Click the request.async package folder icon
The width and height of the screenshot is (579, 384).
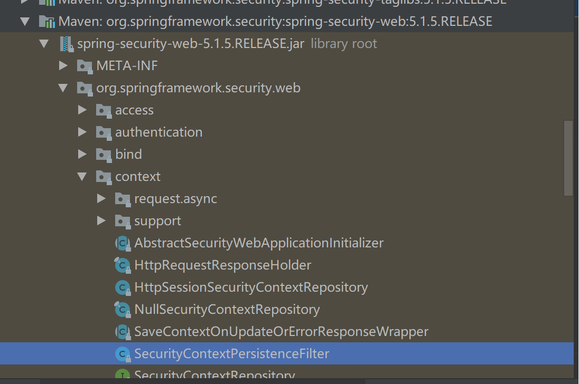pos(123,199)
